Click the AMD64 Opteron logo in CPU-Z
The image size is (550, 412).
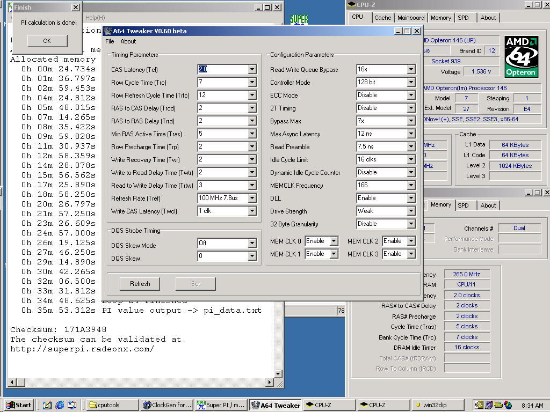tap(521, 57)
